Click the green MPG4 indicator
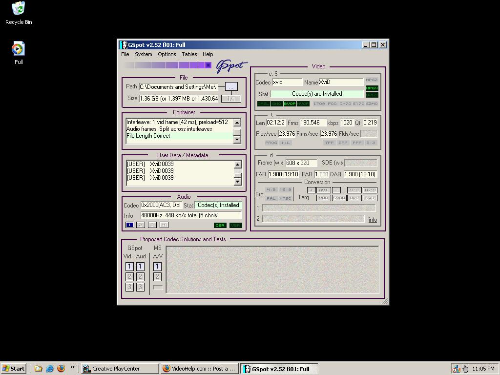The height and width of the screenshot is (375, 500). coord(372,88)
